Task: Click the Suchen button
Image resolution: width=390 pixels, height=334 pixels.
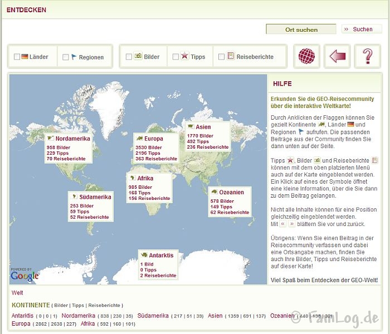Action: tap(362, 29)
